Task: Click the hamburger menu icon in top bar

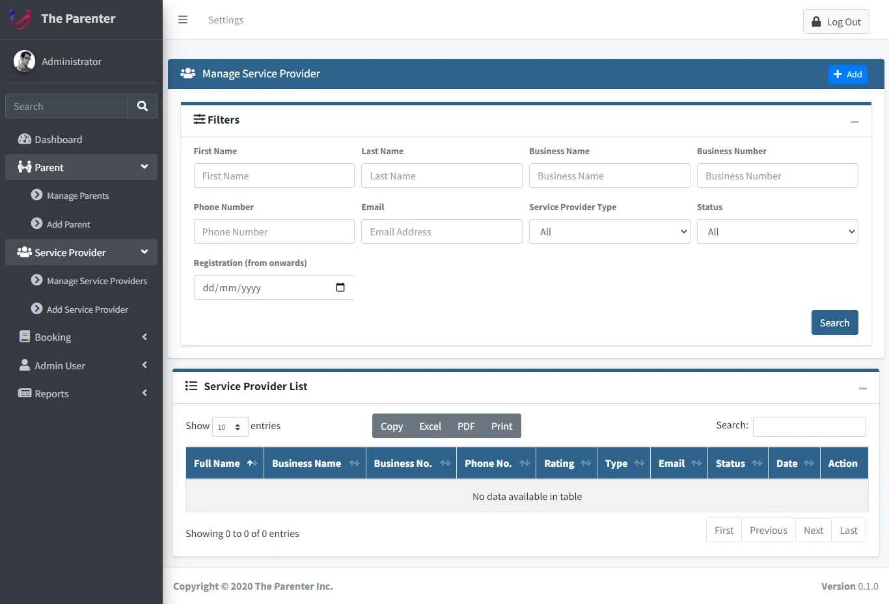Action: pyautogui.click(x=183, y=20)
